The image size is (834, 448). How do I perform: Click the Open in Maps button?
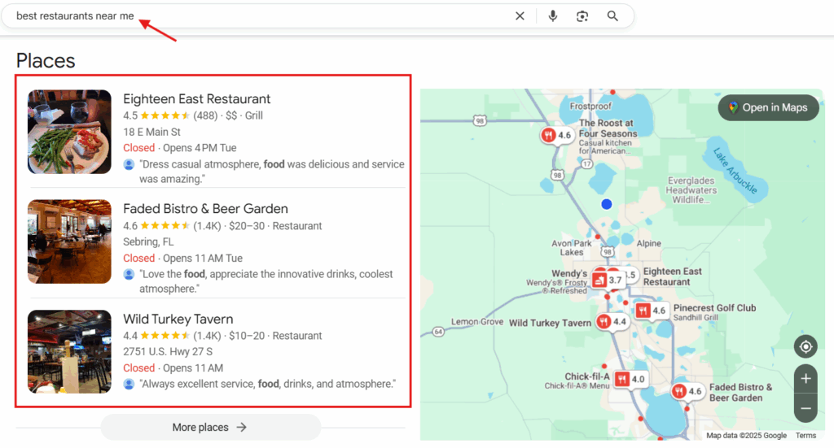768,108
